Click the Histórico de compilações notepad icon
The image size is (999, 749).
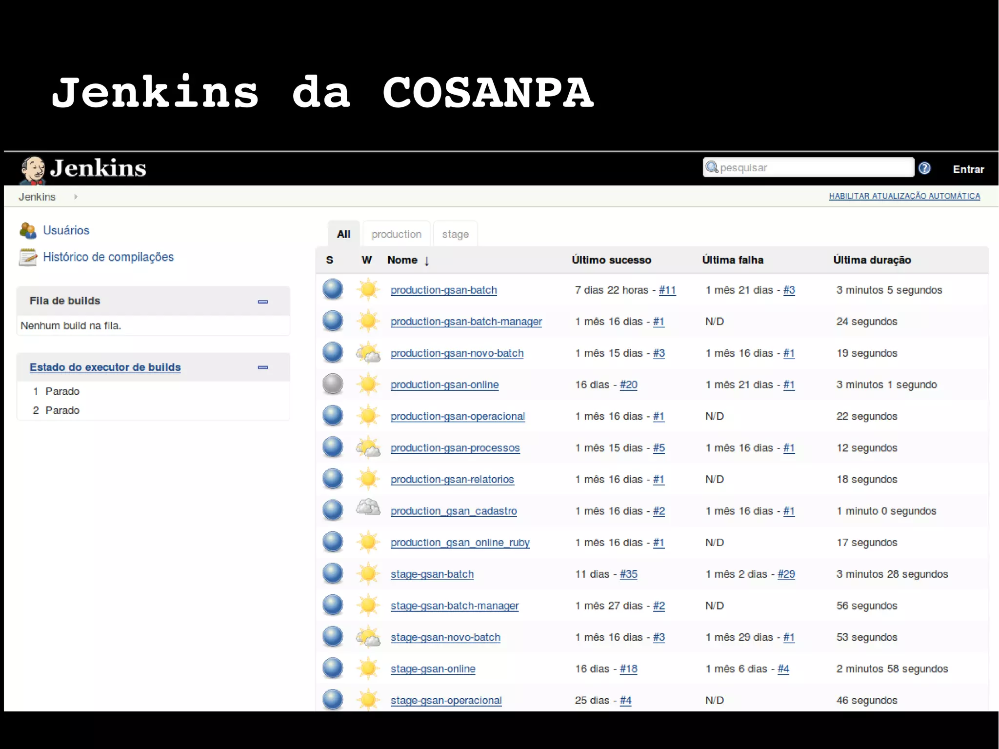[28, 257]
